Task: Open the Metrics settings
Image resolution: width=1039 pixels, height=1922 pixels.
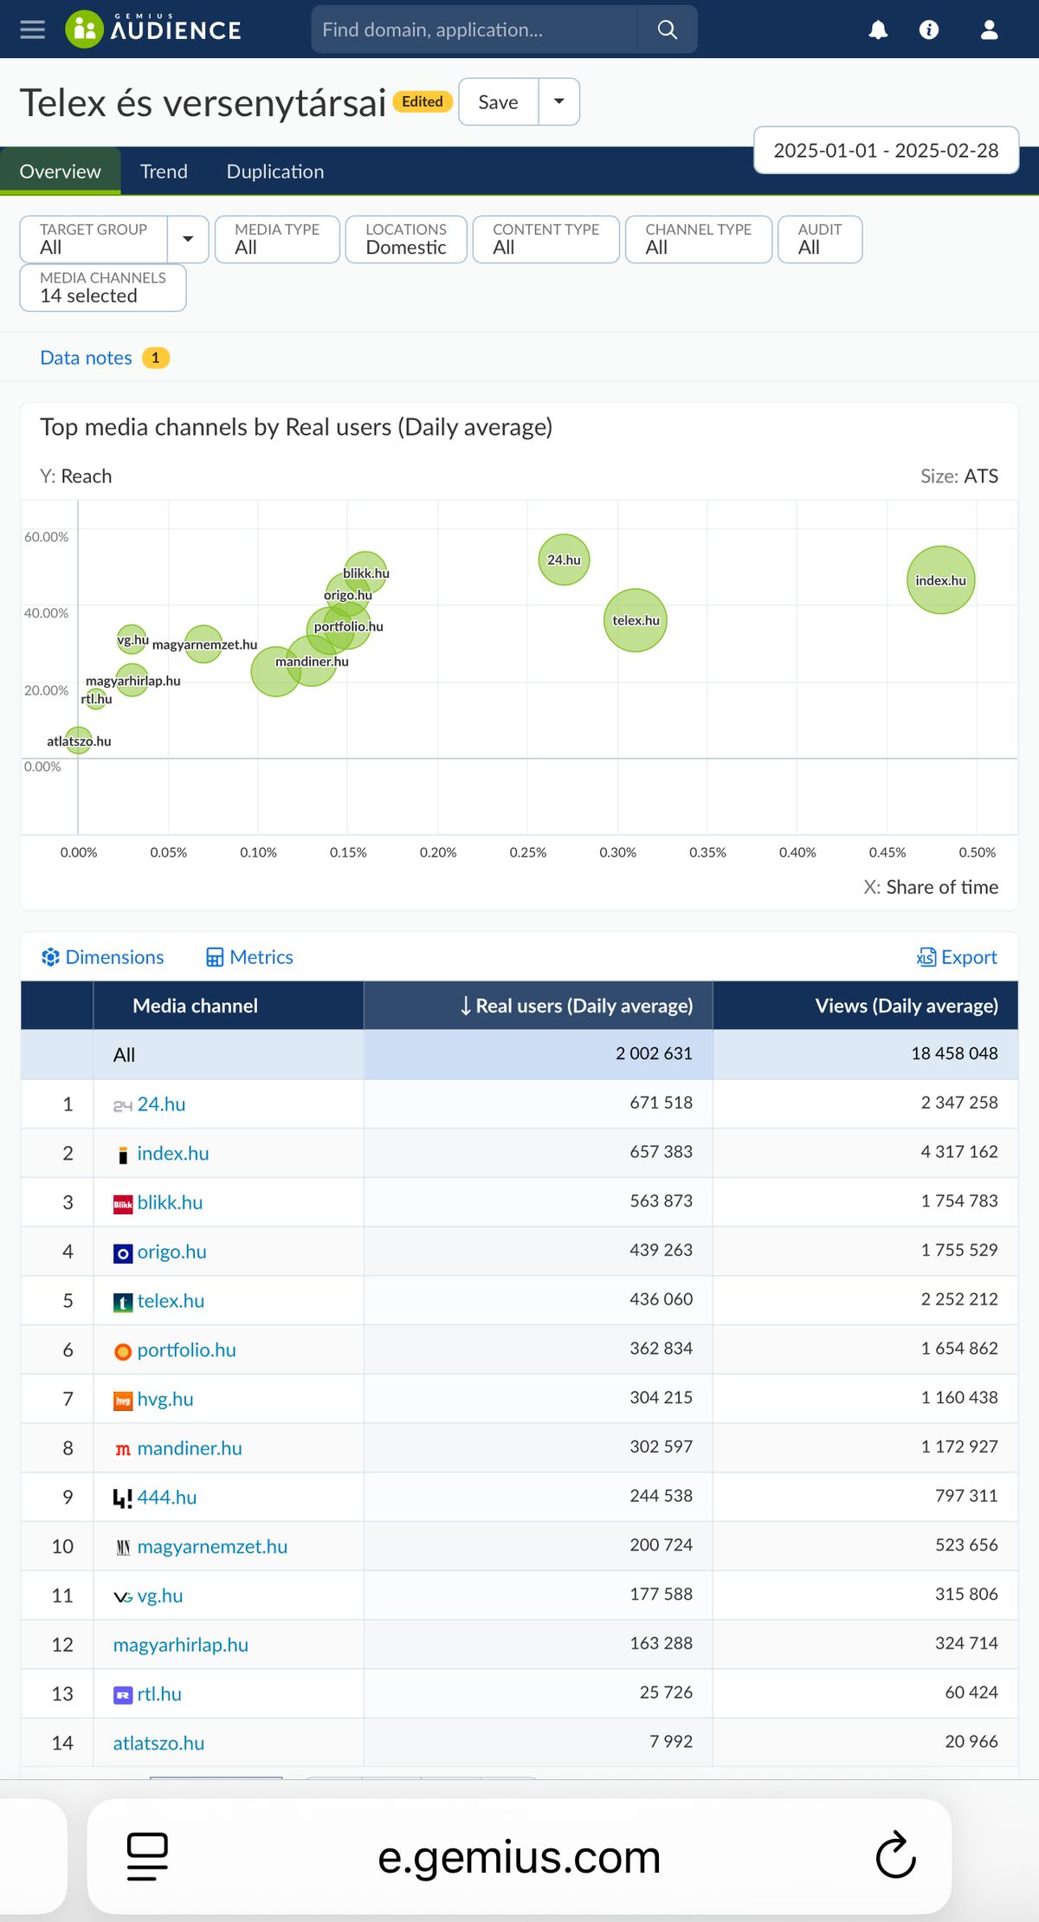Action: [x=249, y=957]
